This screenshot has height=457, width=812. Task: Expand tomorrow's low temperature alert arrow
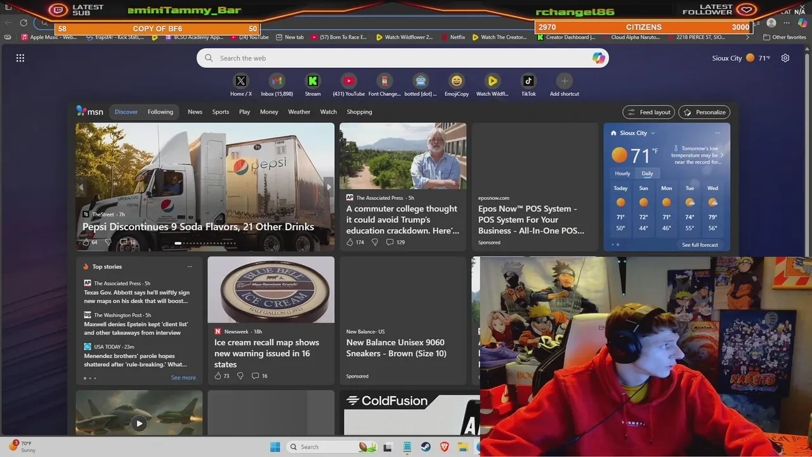pyautogui.click(x=722, y=155)
